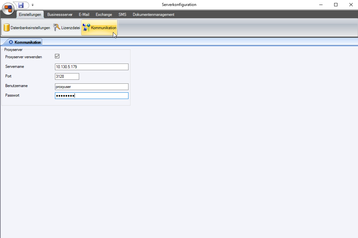Switch to the Businessserver tab
The height and width of the screenshot is (238, 358).
tap(60, 15)
